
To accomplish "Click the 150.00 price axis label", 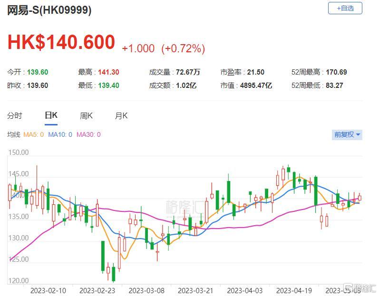I will point(19,153).
